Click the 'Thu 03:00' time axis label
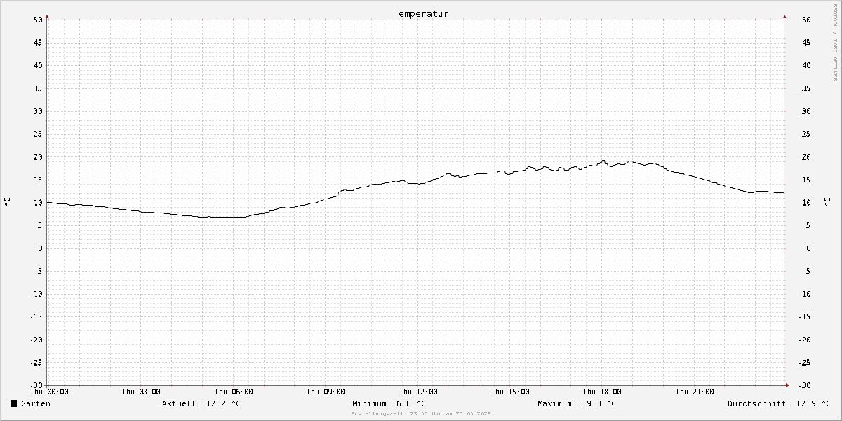842x421 pixels. click(x=141, y=392)
